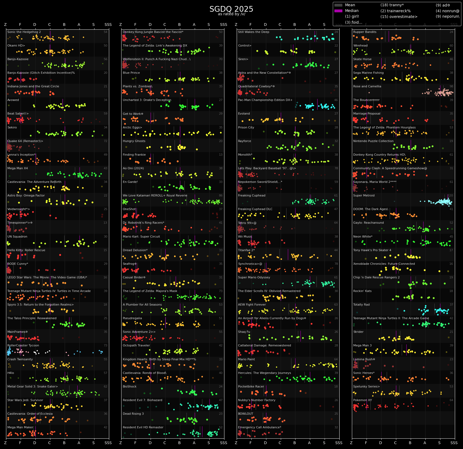Select the 'Rayforce' game label
The image size is (463, 449).
245,141
